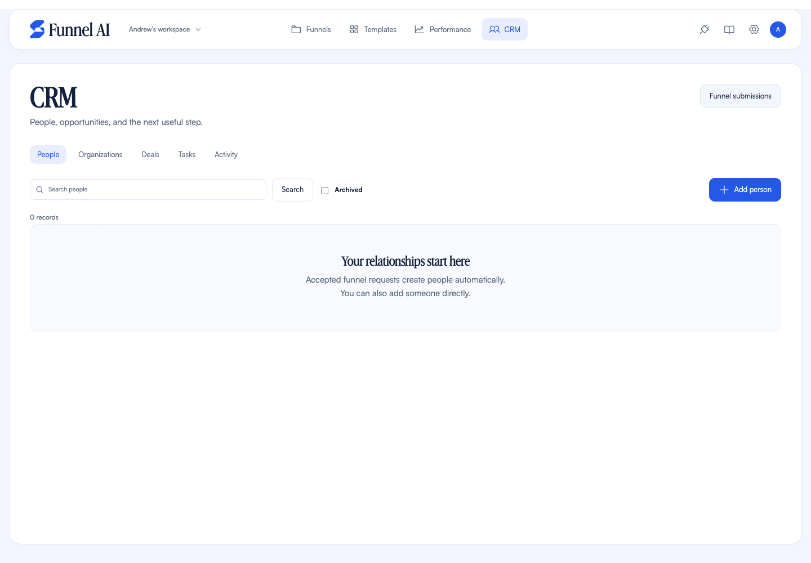Open the settings gear icon
This screenshot has height=563, width=811.
point(754,29)
